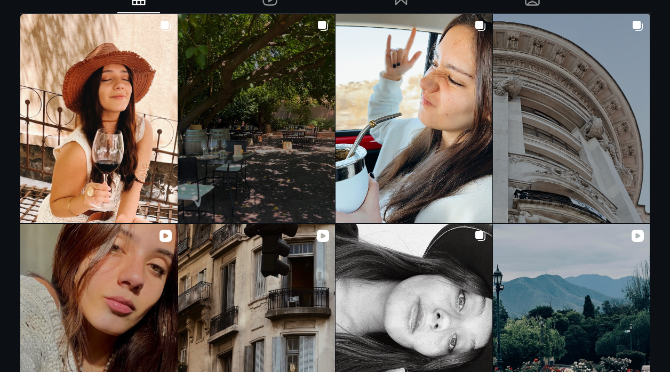Click reel icon on mountain landscape post
Image resolution: width=670 pixels, height=372 pixels.
637,236
